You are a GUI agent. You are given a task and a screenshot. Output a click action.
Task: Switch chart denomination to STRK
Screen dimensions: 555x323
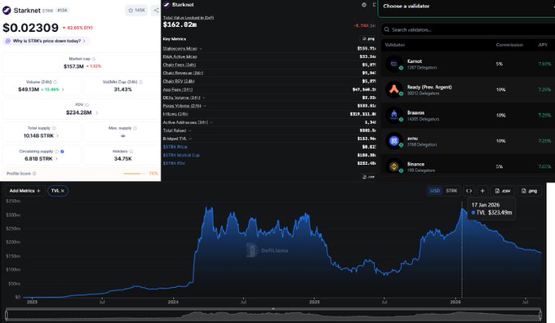coord(451,191)
